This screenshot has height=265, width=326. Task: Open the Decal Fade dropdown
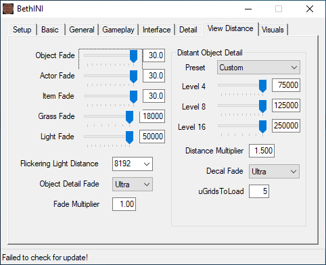pos(274,172)
